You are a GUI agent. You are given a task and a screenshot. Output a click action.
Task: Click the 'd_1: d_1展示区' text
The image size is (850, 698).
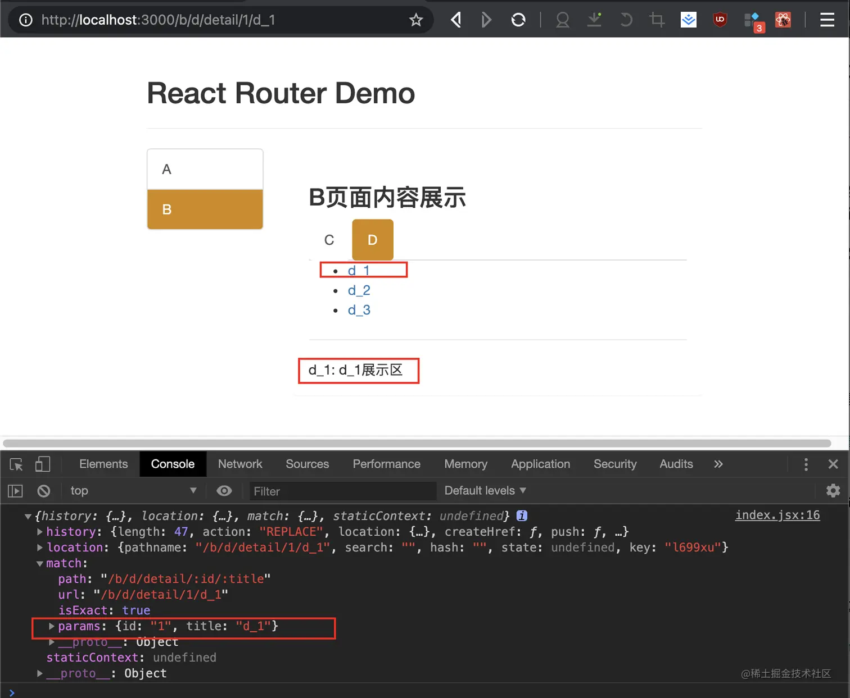coord(355,370)
